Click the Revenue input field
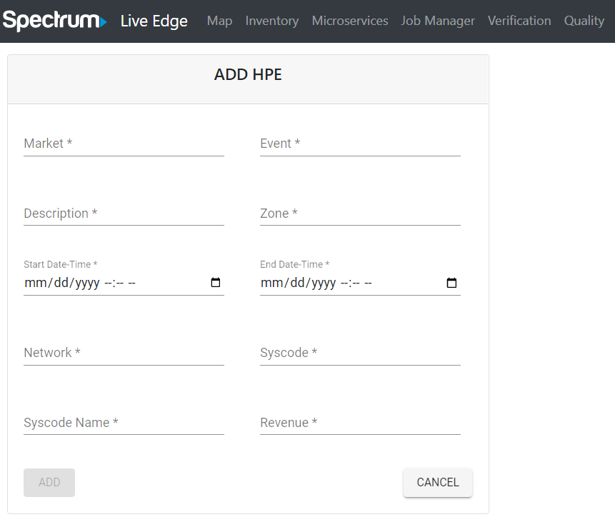Image resolution: width=615 pixels, height=532 pixels. 360,423
